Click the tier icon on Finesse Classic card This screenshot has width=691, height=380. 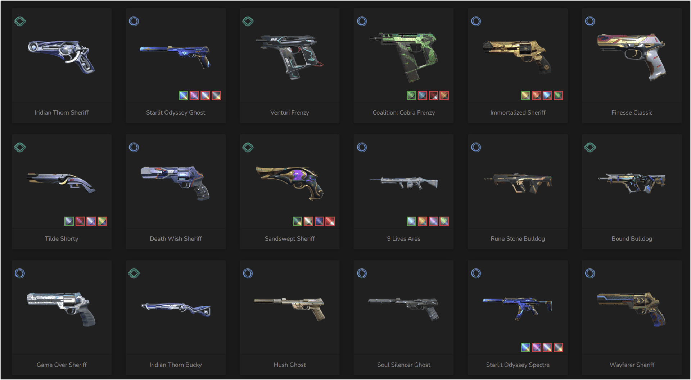pyautogui.click(x=590, y=21)
